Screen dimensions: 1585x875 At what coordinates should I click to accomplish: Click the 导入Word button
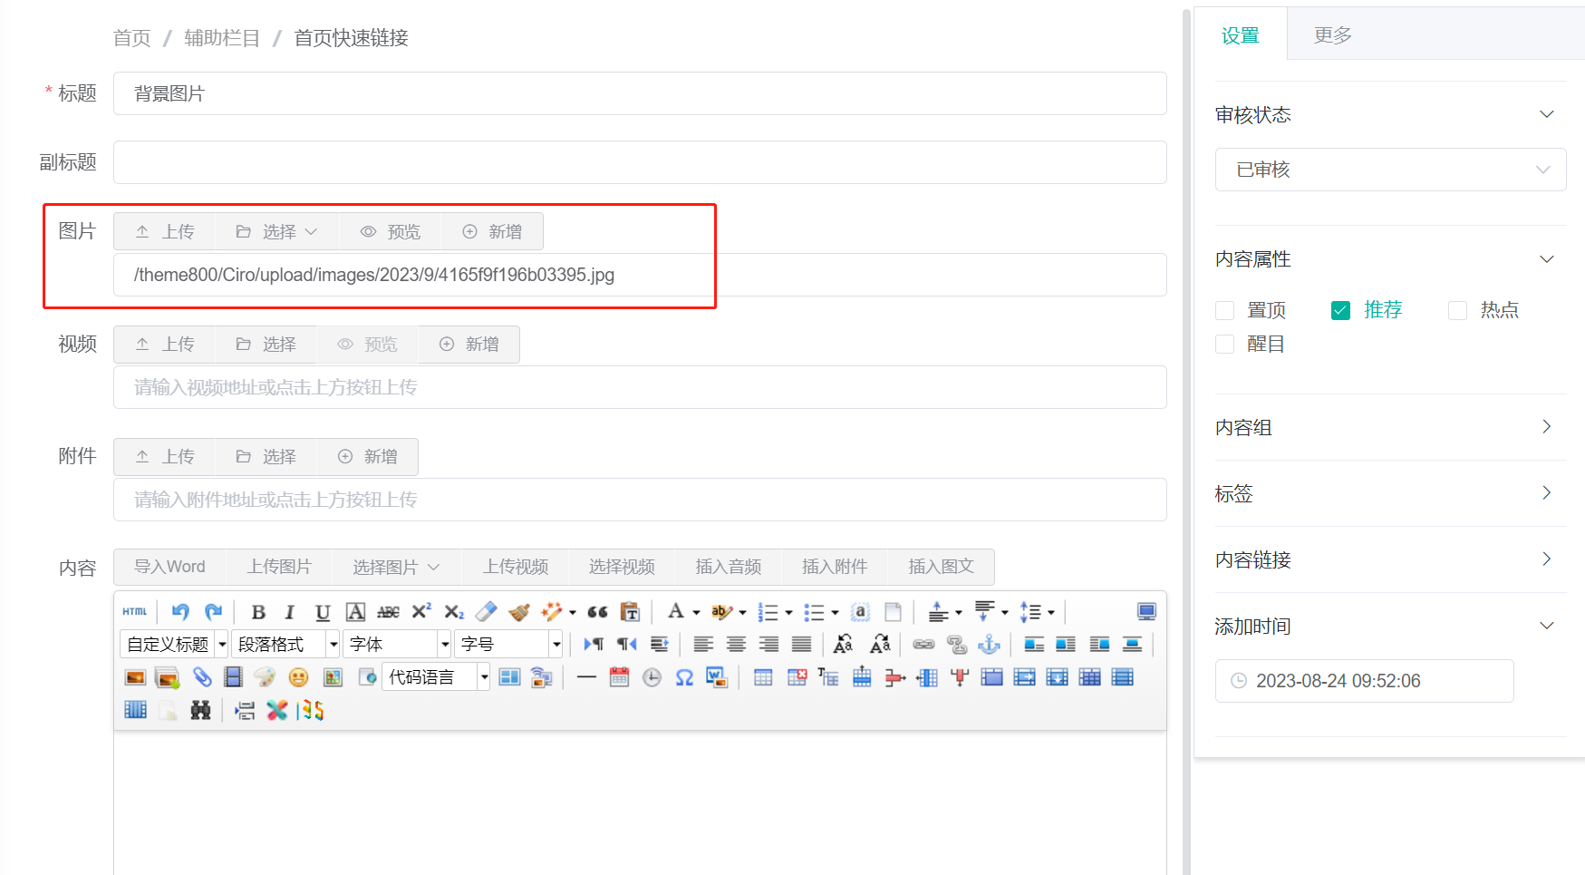170,567
